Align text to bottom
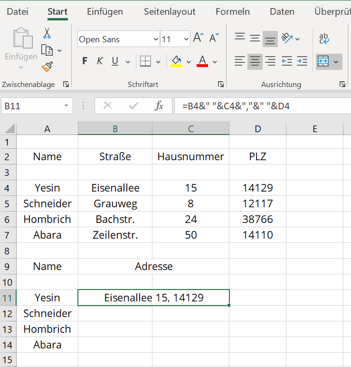The width and height of the screenshot is (351, 367). coord(270,39)
